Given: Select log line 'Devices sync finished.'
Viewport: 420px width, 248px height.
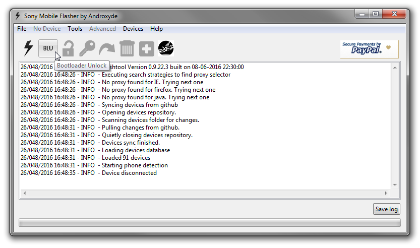Looking at the screenshot, I should tap(90, 143).
